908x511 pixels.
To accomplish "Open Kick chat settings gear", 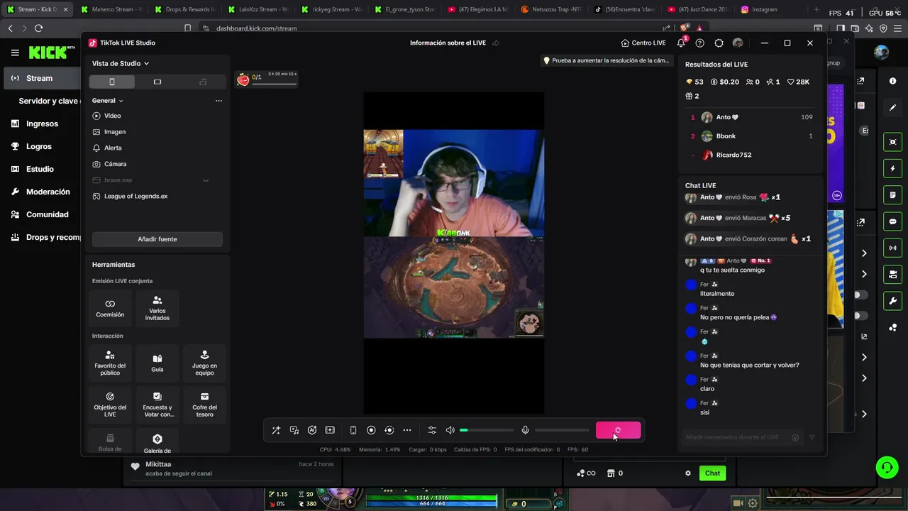I will point(687,473).
